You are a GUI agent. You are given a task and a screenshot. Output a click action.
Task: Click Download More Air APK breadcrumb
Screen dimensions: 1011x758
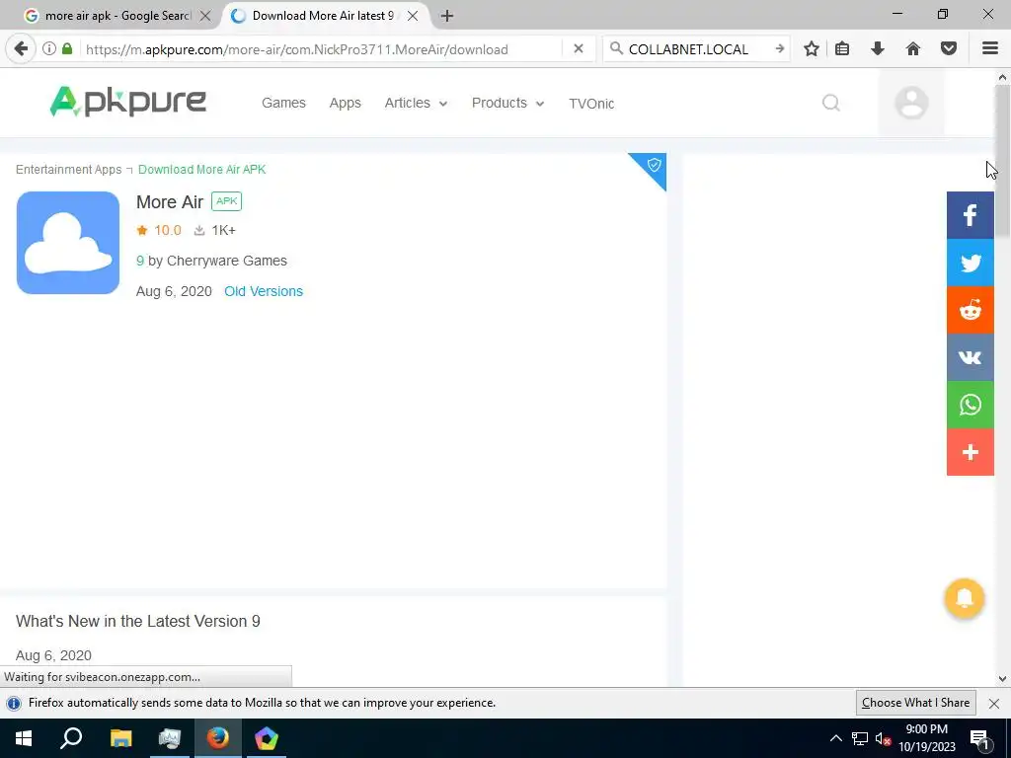point(201,170)
